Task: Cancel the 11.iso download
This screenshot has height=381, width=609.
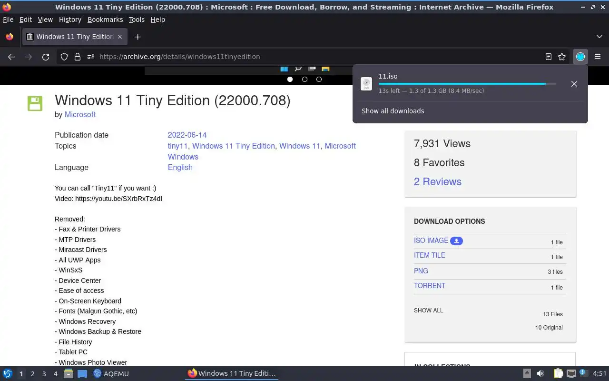Action: click(574, 84)
